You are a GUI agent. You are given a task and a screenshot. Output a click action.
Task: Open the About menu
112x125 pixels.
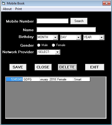(x=7, y=9)
